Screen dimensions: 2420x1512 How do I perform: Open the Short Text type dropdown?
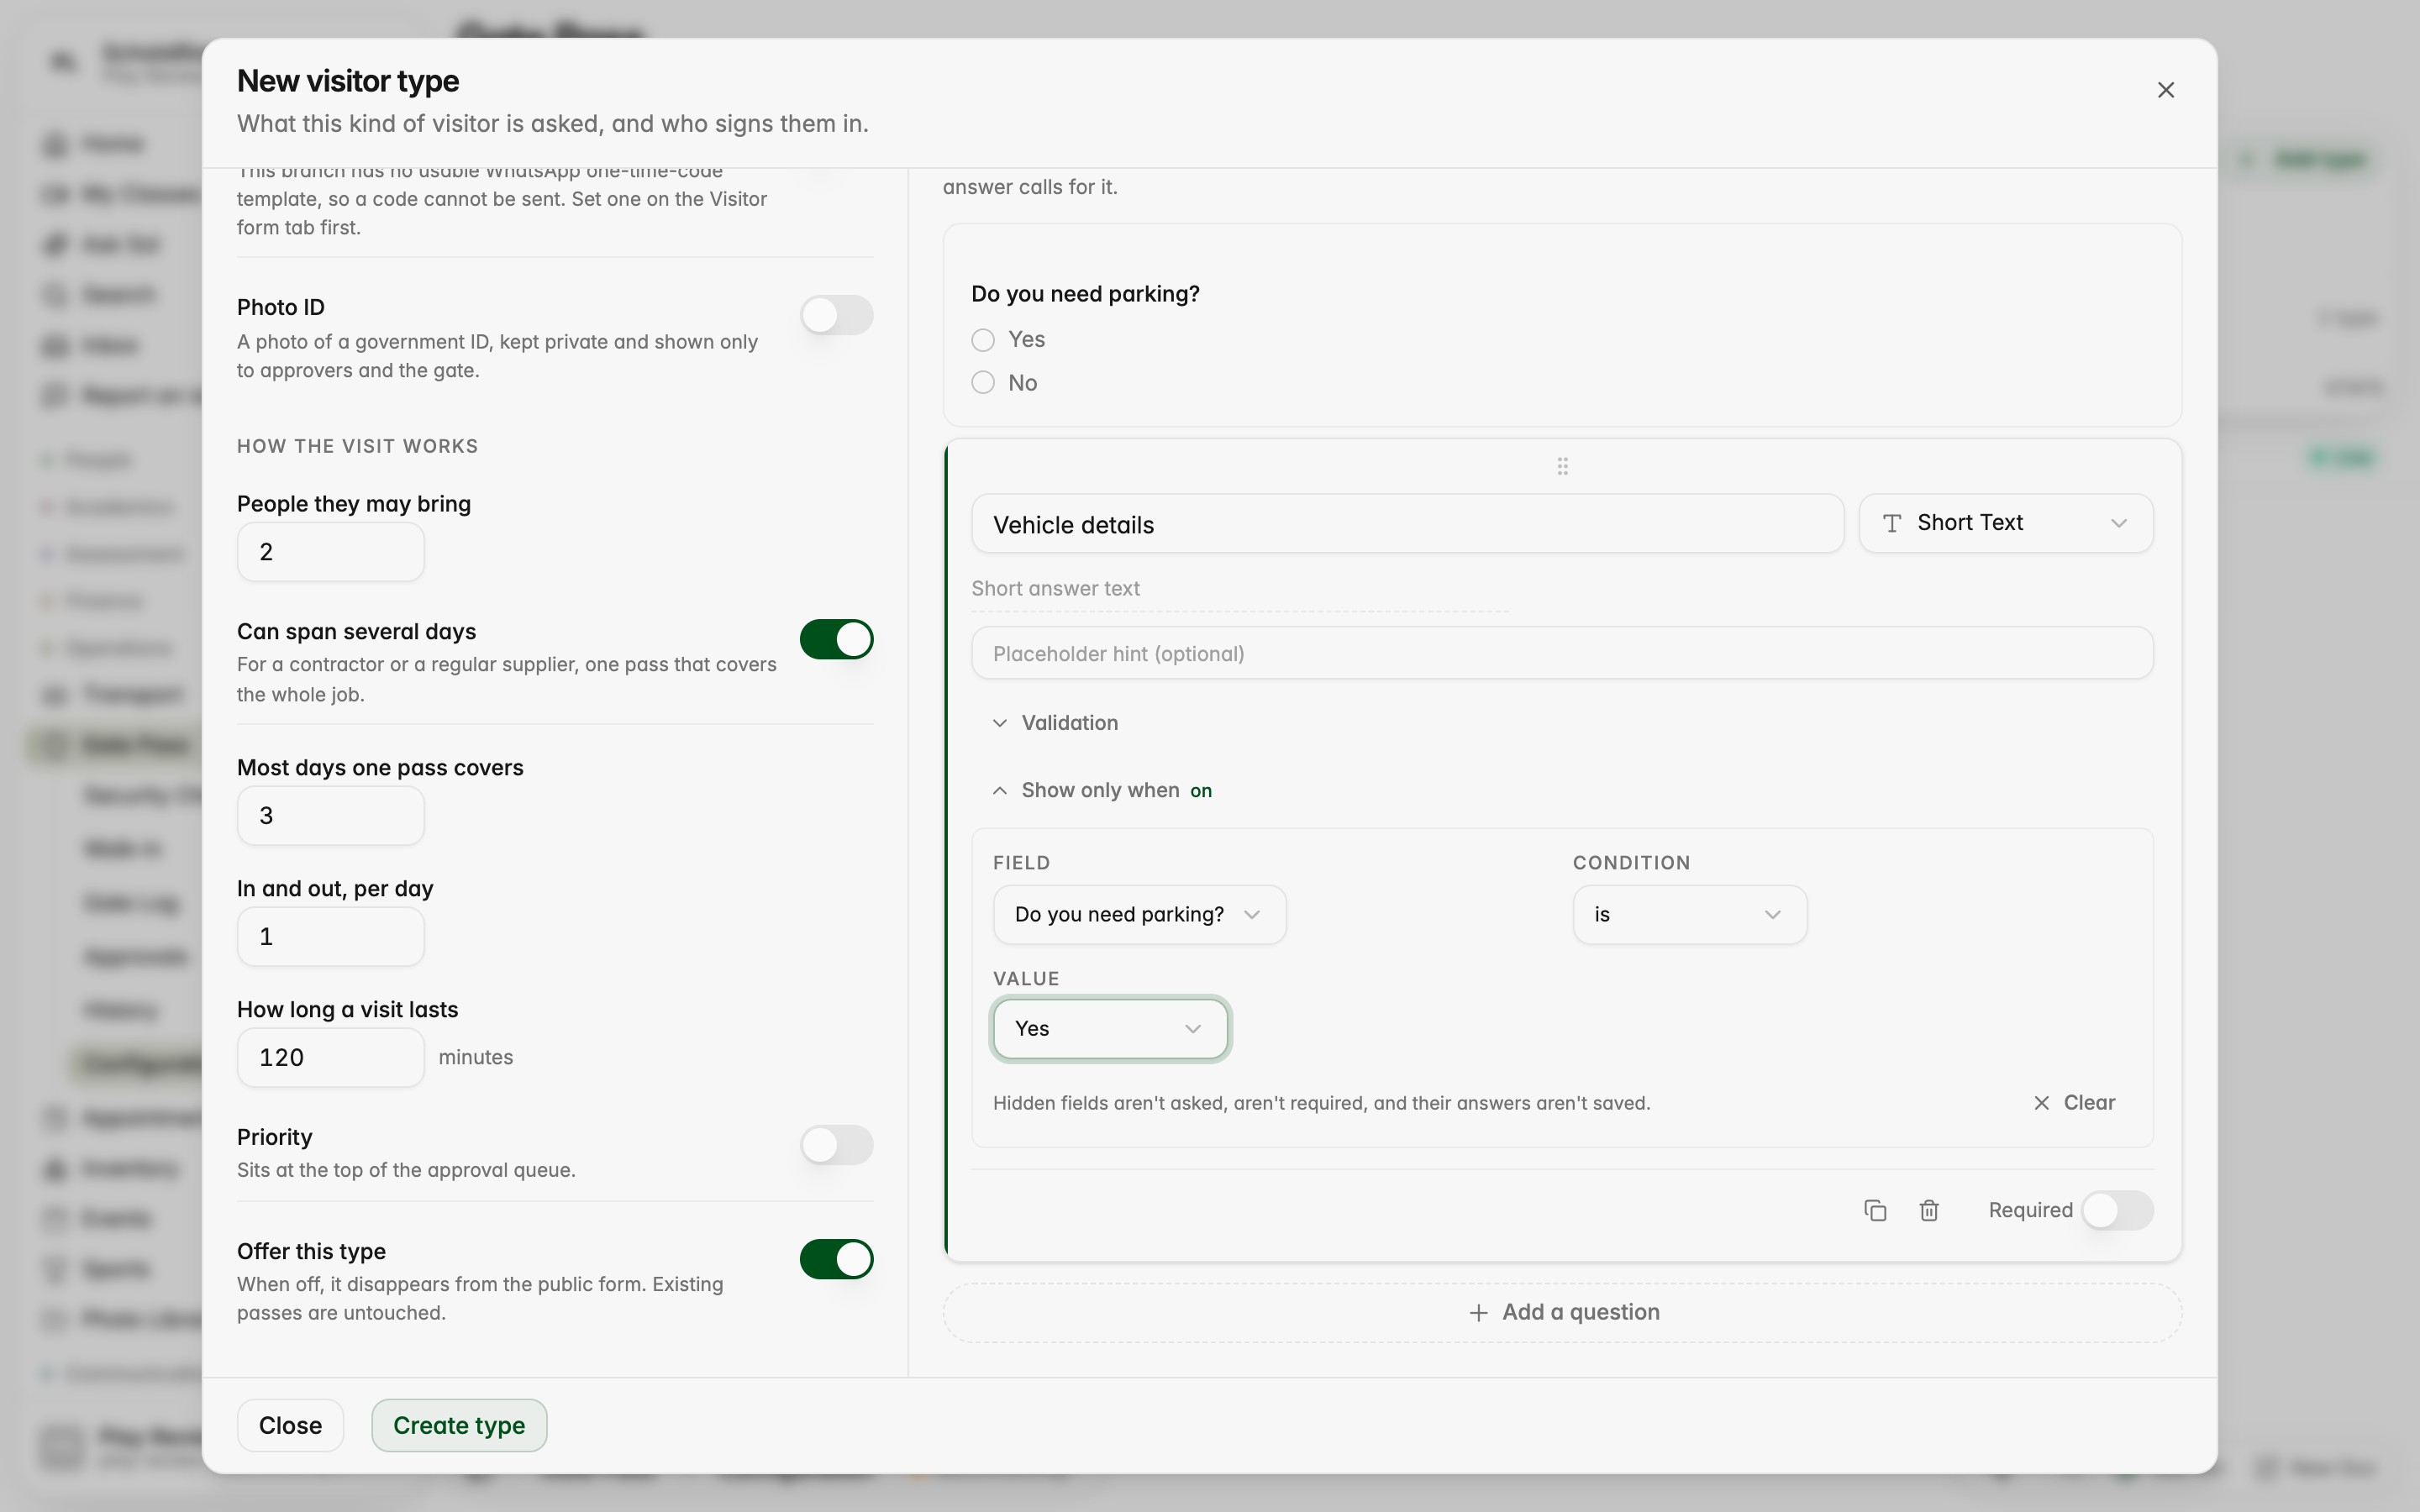coord(2005,523)
